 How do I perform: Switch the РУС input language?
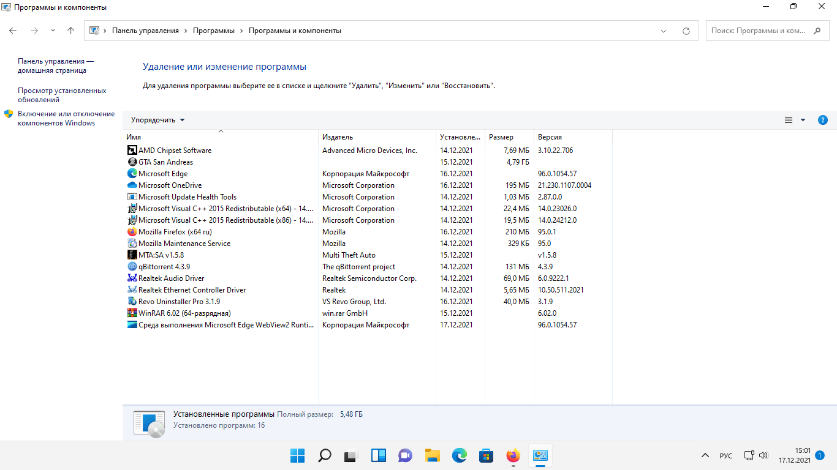click(726, 456)
